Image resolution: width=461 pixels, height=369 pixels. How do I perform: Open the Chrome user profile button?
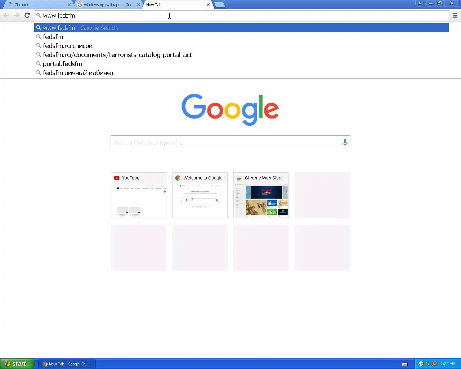pyautogui.click(x=420, y=3)
